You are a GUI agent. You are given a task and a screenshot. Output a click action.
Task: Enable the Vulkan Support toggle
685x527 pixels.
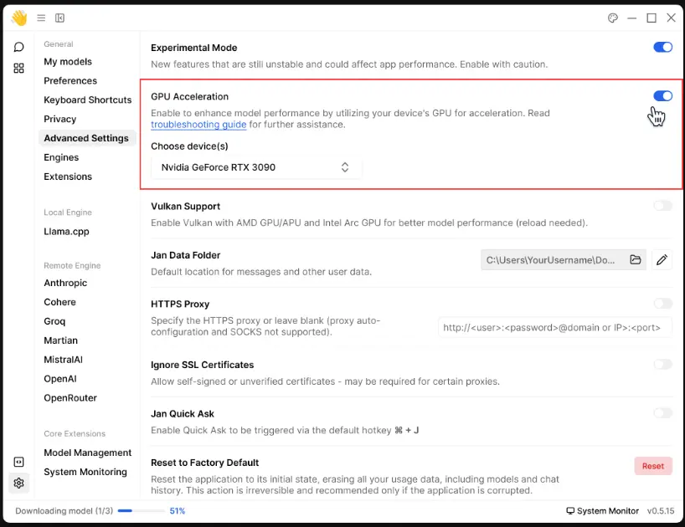pyautogui.click(x=662, y=206)
